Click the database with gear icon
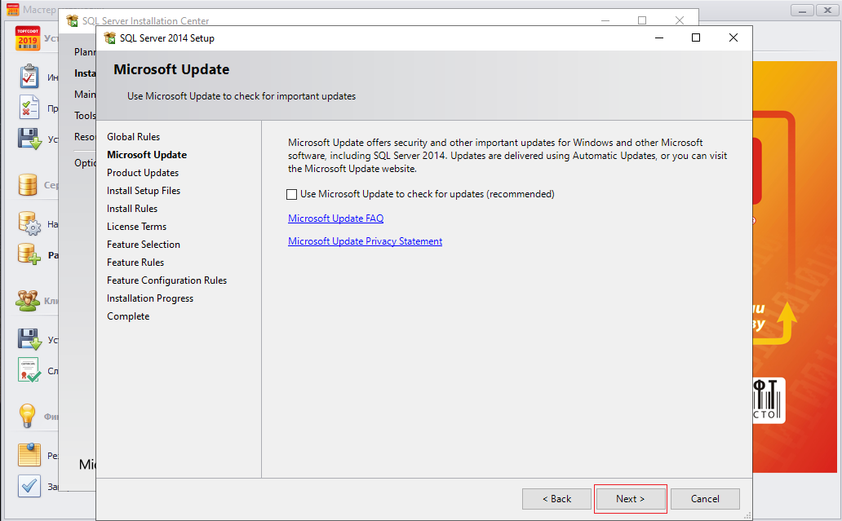 [x=29, y=223]
